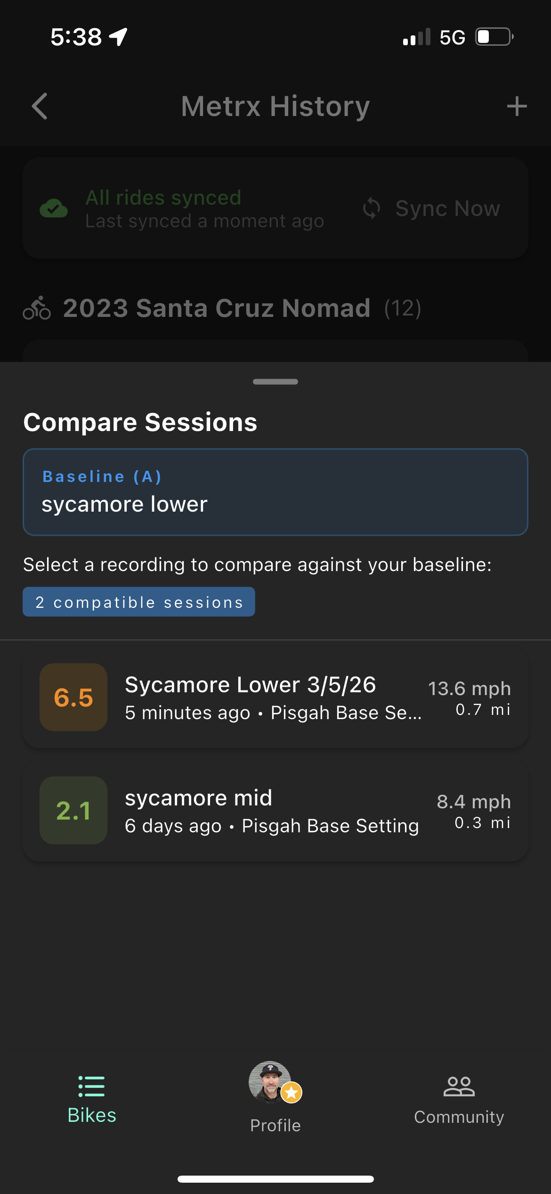This screenshot has width=551, height=1194.
Task: Select the Sycamore Lower 3/5/26 session
Action: [x=275, y=697]
